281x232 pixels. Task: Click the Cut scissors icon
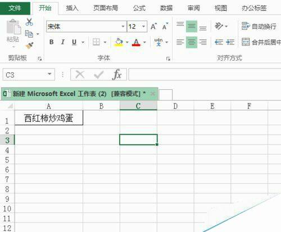[29, 22]
